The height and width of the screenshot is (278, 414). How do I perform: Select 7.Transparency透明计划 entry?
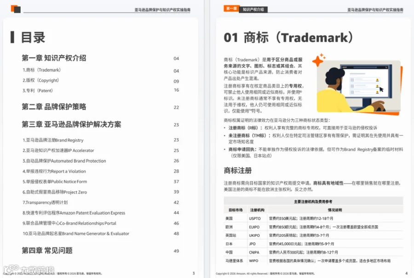[x=45, y=202]
